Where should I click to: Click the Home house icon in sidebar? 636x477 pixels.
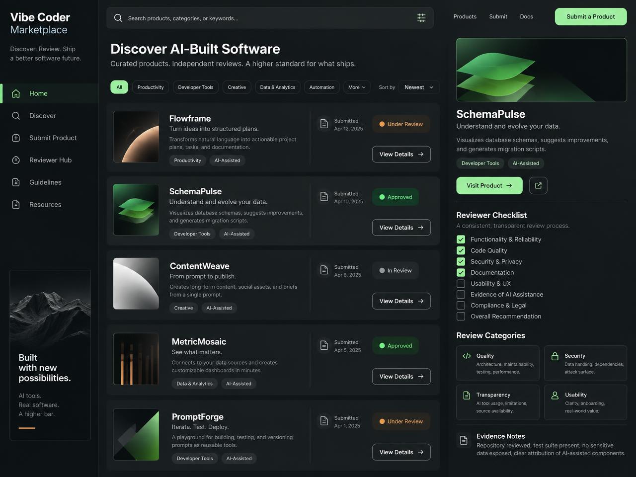16,93
